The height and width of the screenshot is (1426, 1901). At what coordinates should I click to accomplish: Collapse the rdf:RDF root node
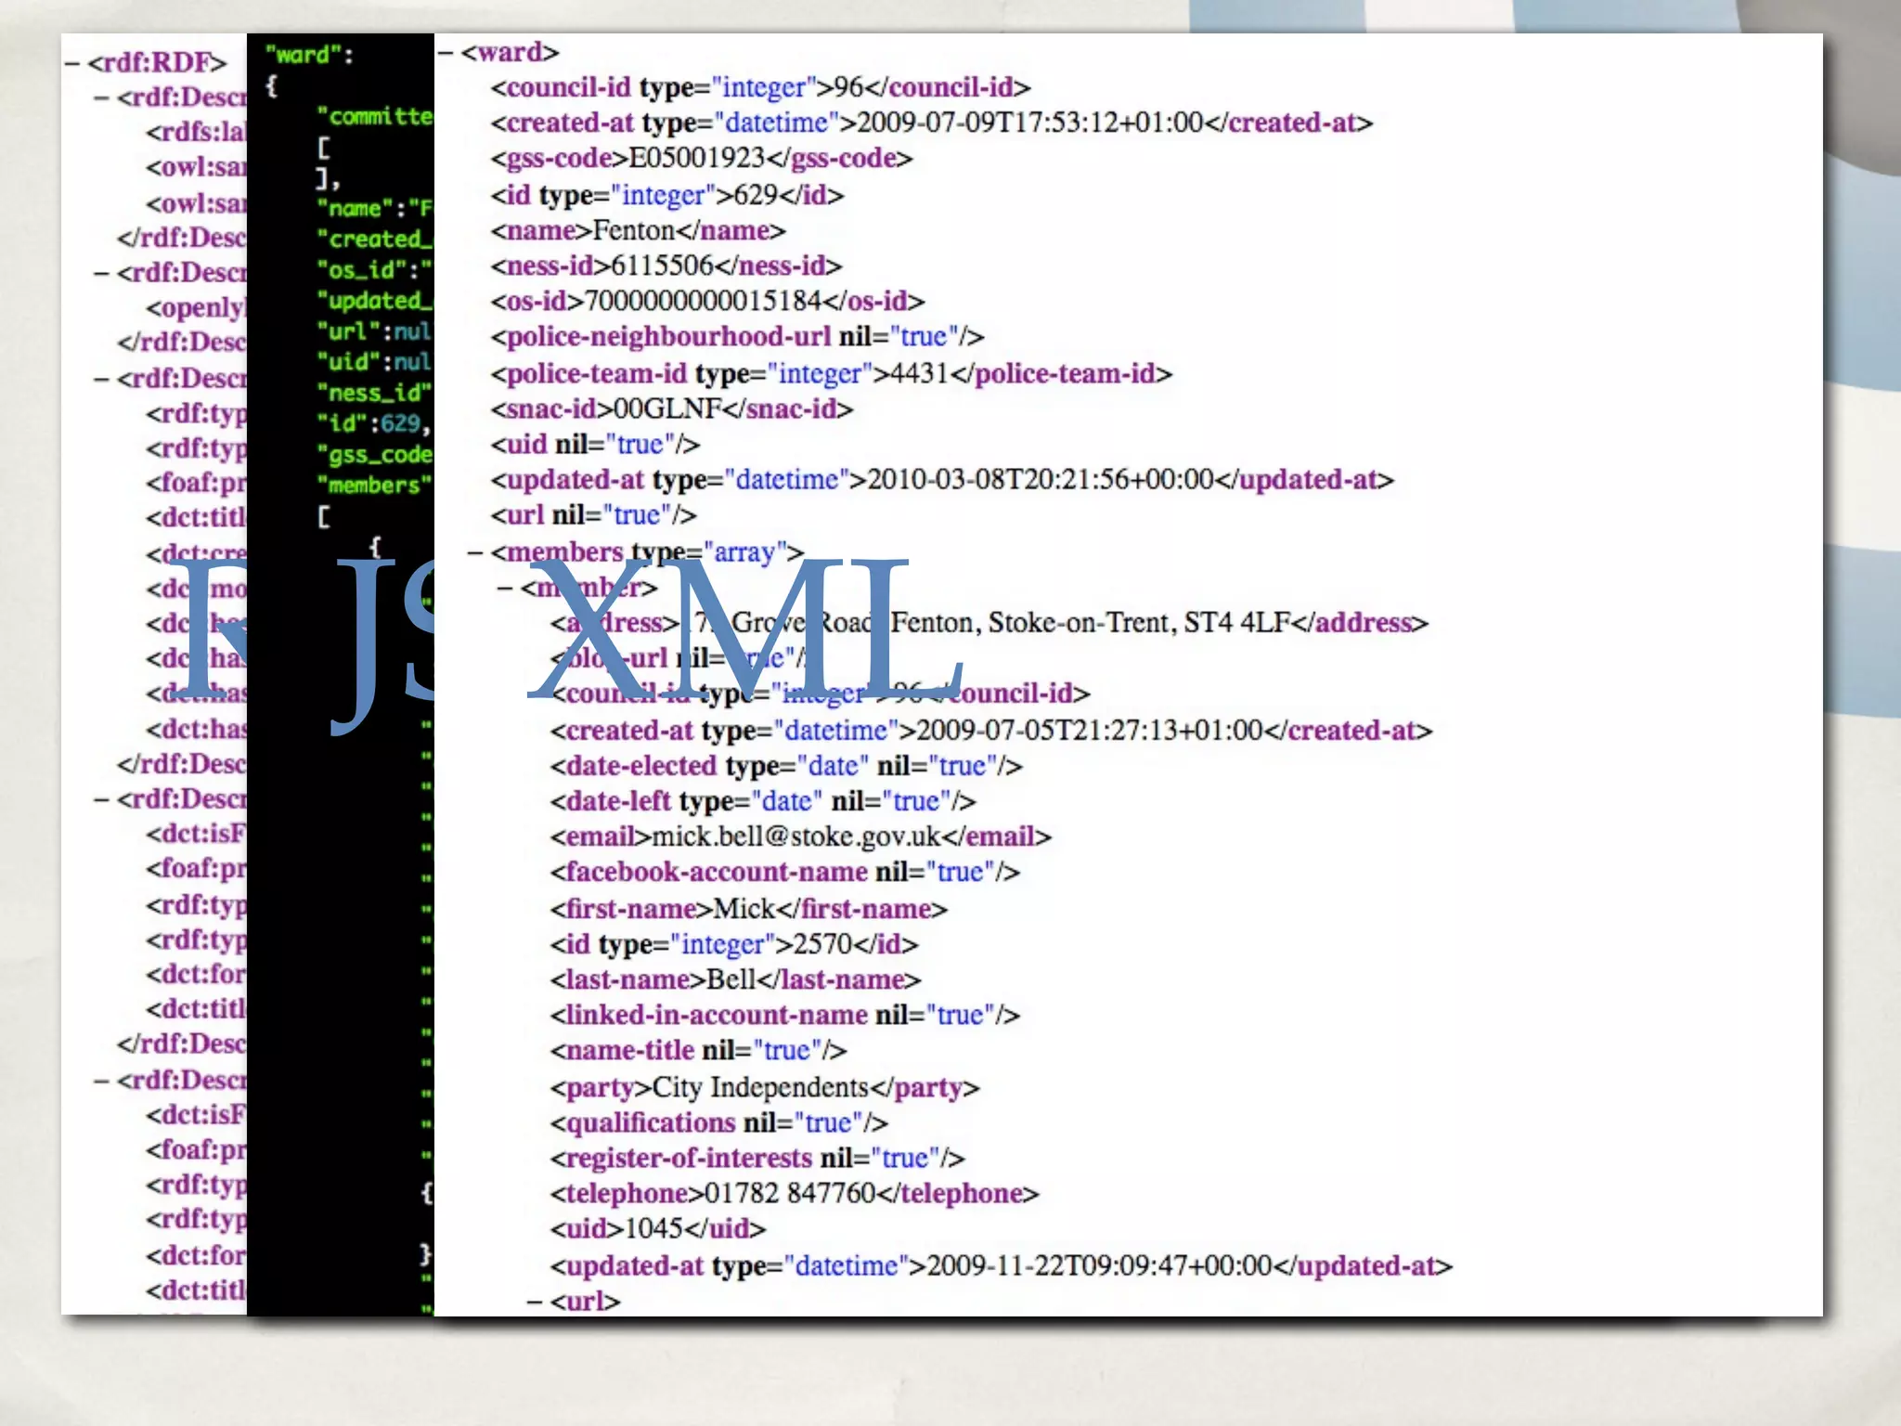coord(72,63)
